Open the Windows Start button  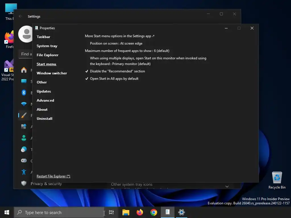7,212
